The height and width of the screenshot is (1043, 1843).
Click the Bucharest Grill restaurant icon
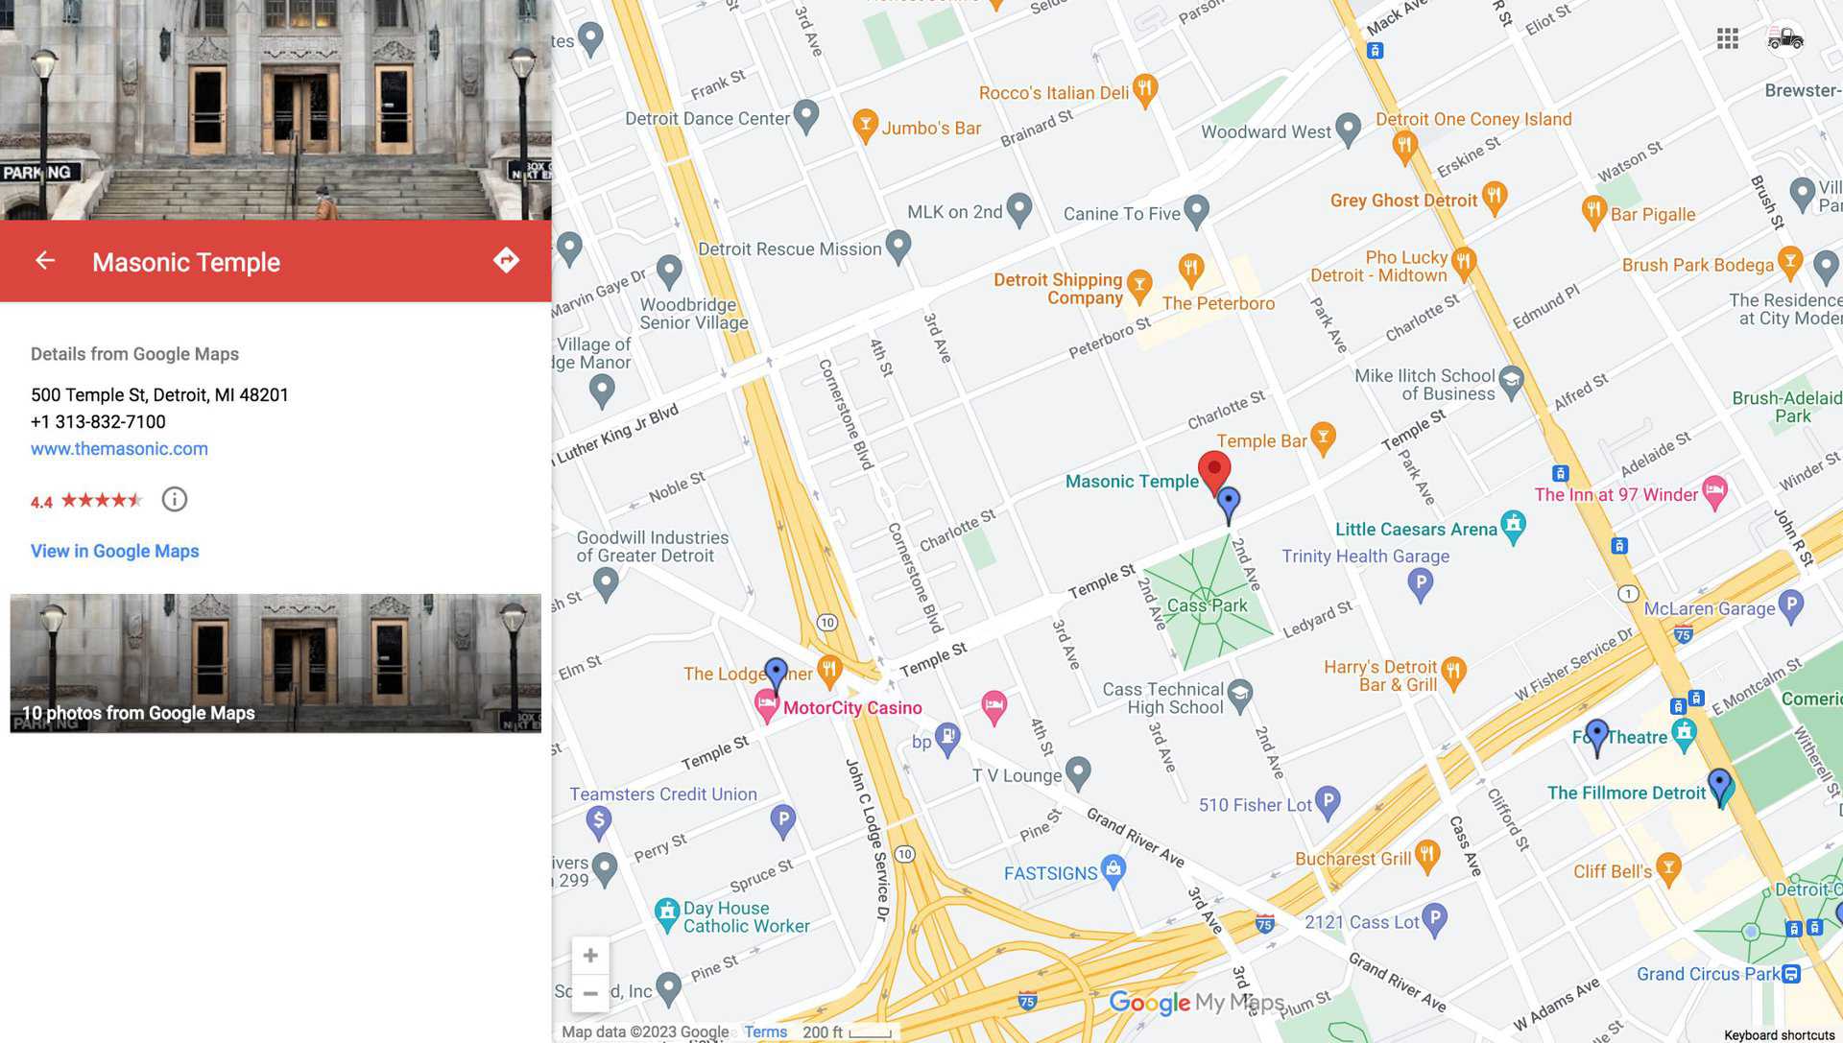[x=1427, y=857]
